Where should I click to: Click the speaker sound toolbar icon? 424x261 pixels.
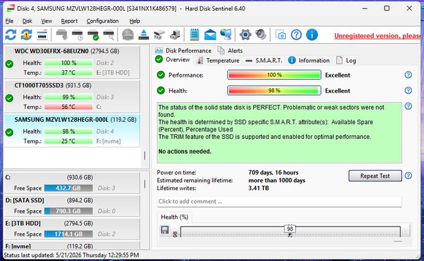(x=261, y=35)
